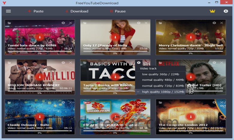Viewport: 234px width, 140px height.
Task: Click Claude Debussy - Suite title text
Action: click(x=28, y=125)
